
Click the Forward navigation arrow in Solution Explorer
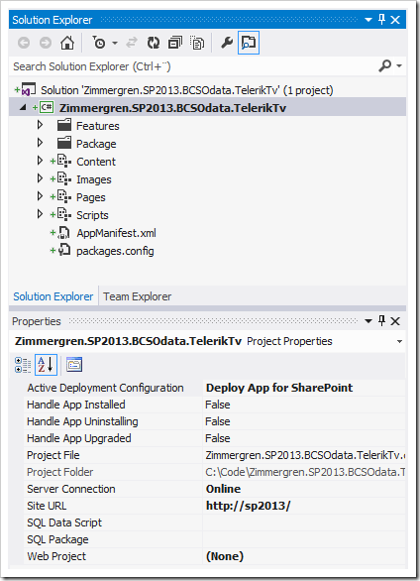tap(46, 43)
